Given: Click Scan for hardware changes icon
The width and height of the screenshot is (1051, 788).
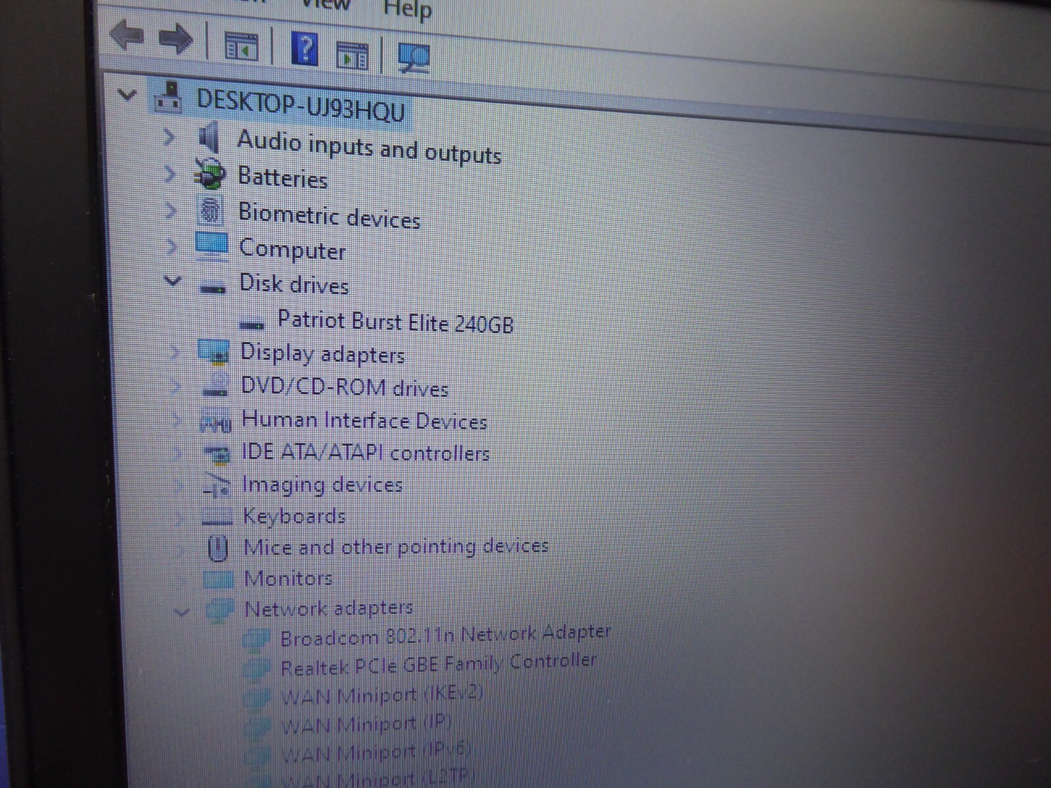Looking at the screenshot, I should pyautogui.click(x=414, y=58).
